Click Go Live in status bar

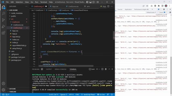point(101,95)
